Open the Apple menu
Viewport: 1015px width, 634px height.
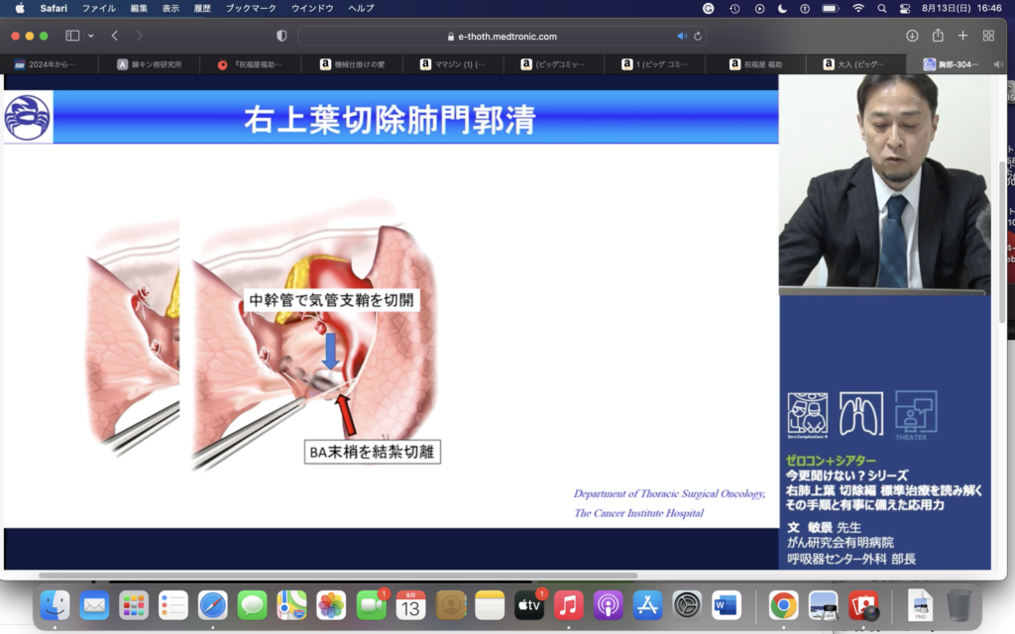tap(19, 8)
